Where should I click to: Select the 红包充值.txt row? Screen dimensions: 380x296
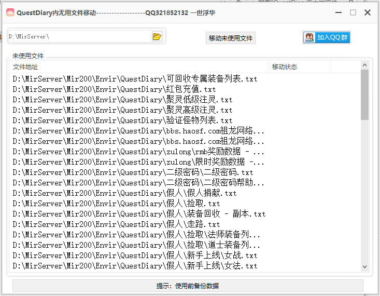point(185,89)
